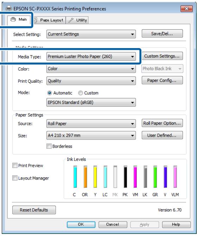Click the User Defined... button
197x236 pixels.
tap(162, 135)
